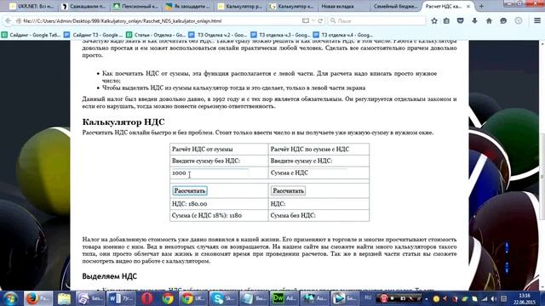The image size is (545, 306).
Task: Select the Выделяем НДС heading
Action: tap(110, 276)
